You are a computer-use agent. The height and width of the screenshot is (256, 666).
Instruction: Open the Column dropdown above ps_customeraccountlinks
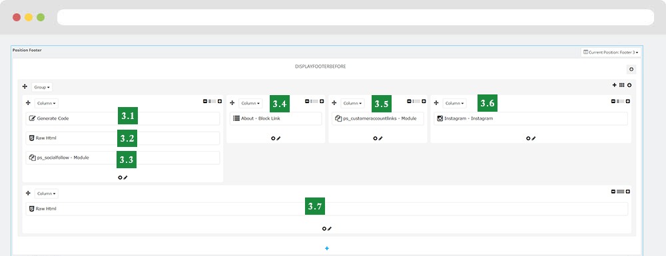pos(352,103)
